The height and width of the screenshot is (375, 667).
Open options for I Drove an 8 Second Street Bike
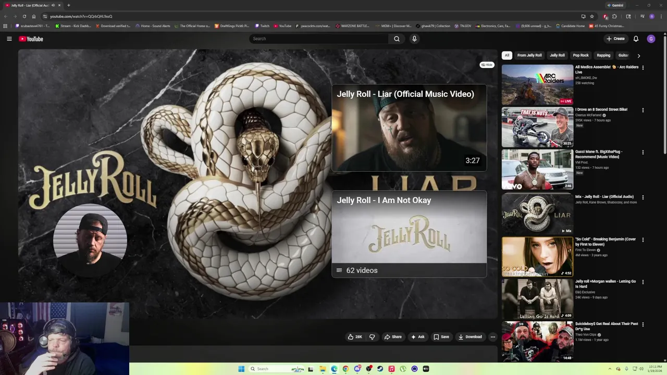point(643,110)
